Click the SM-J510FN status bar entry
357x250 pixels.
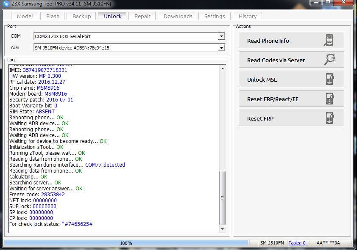[x=272, y=243]
